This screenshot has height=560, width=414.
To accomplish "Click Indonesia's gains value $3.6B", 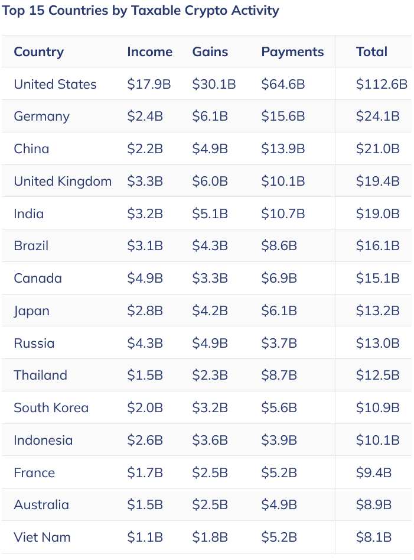I will point(210,441).
